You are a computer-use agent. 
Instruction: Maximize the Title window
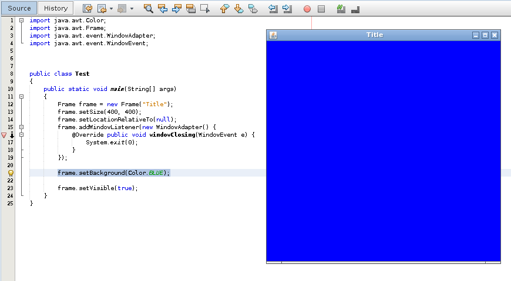click(485, 35)
